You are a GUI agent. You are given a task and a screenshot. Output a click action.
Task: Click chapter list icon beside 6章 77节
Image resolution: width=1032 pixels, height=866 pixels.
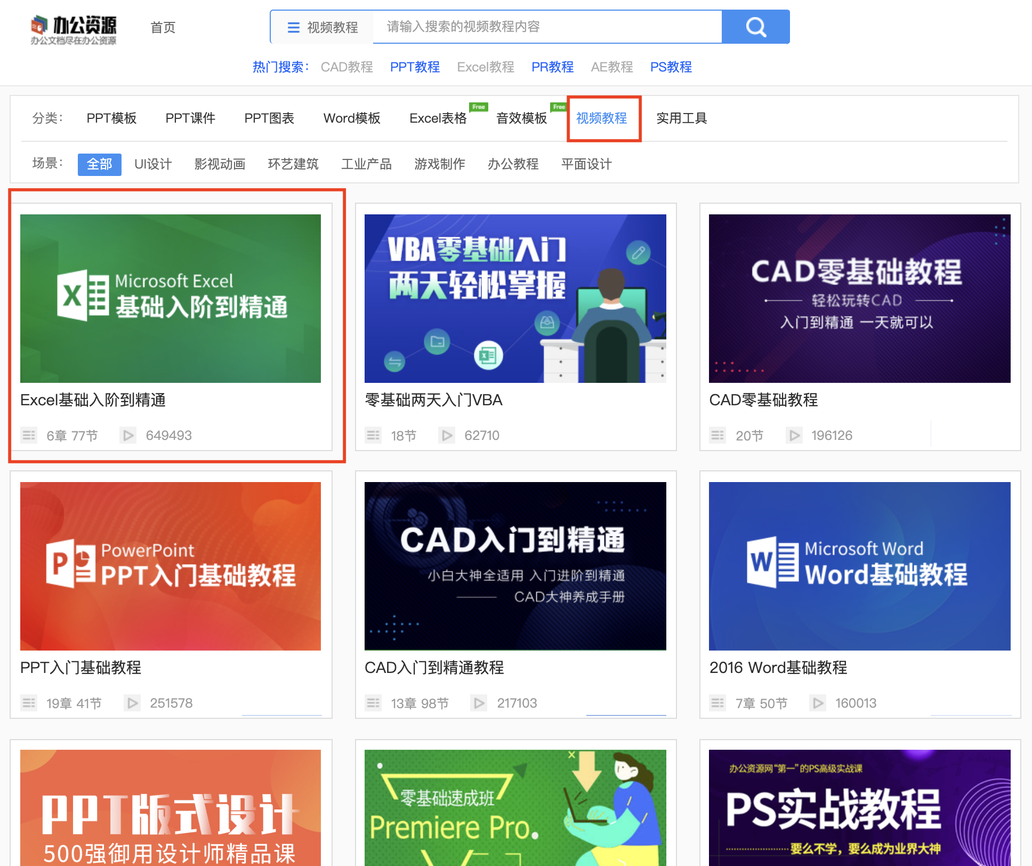(x=29, y=436)
